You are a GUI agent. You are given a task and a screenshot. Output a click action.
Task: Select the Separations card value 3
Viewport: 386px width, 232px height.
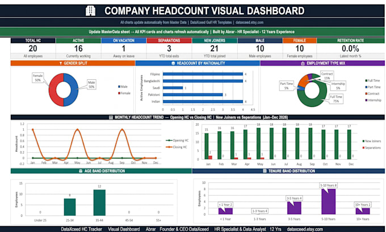(x=169, y=49)
